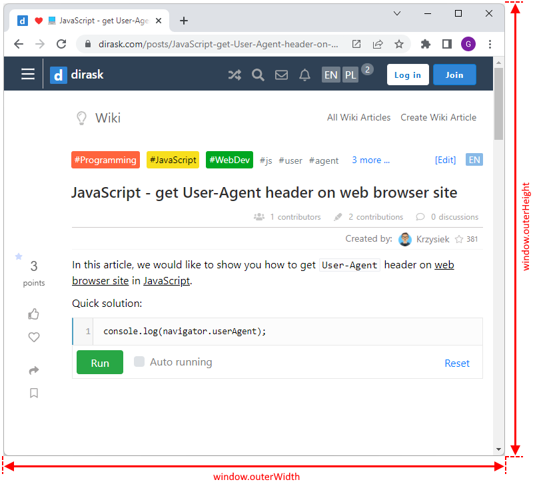Click the random article shuffle icon
533x484 pixels.
point(235,75)
